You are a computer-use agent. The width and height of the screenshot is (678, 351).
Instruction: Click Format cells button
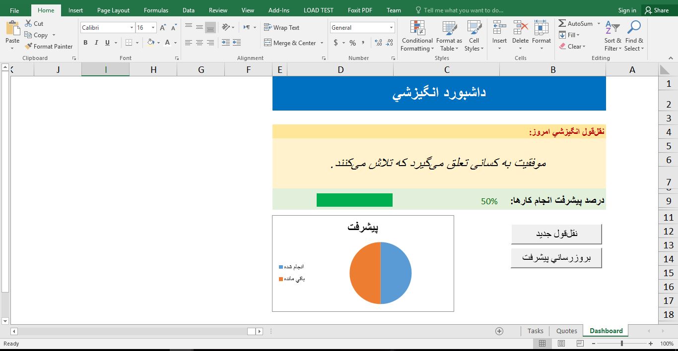click(x=542, y=36)
